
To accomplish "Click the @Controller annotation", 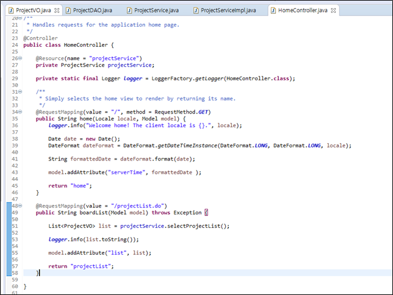I will pyautogui.click(x=40, y=38).
